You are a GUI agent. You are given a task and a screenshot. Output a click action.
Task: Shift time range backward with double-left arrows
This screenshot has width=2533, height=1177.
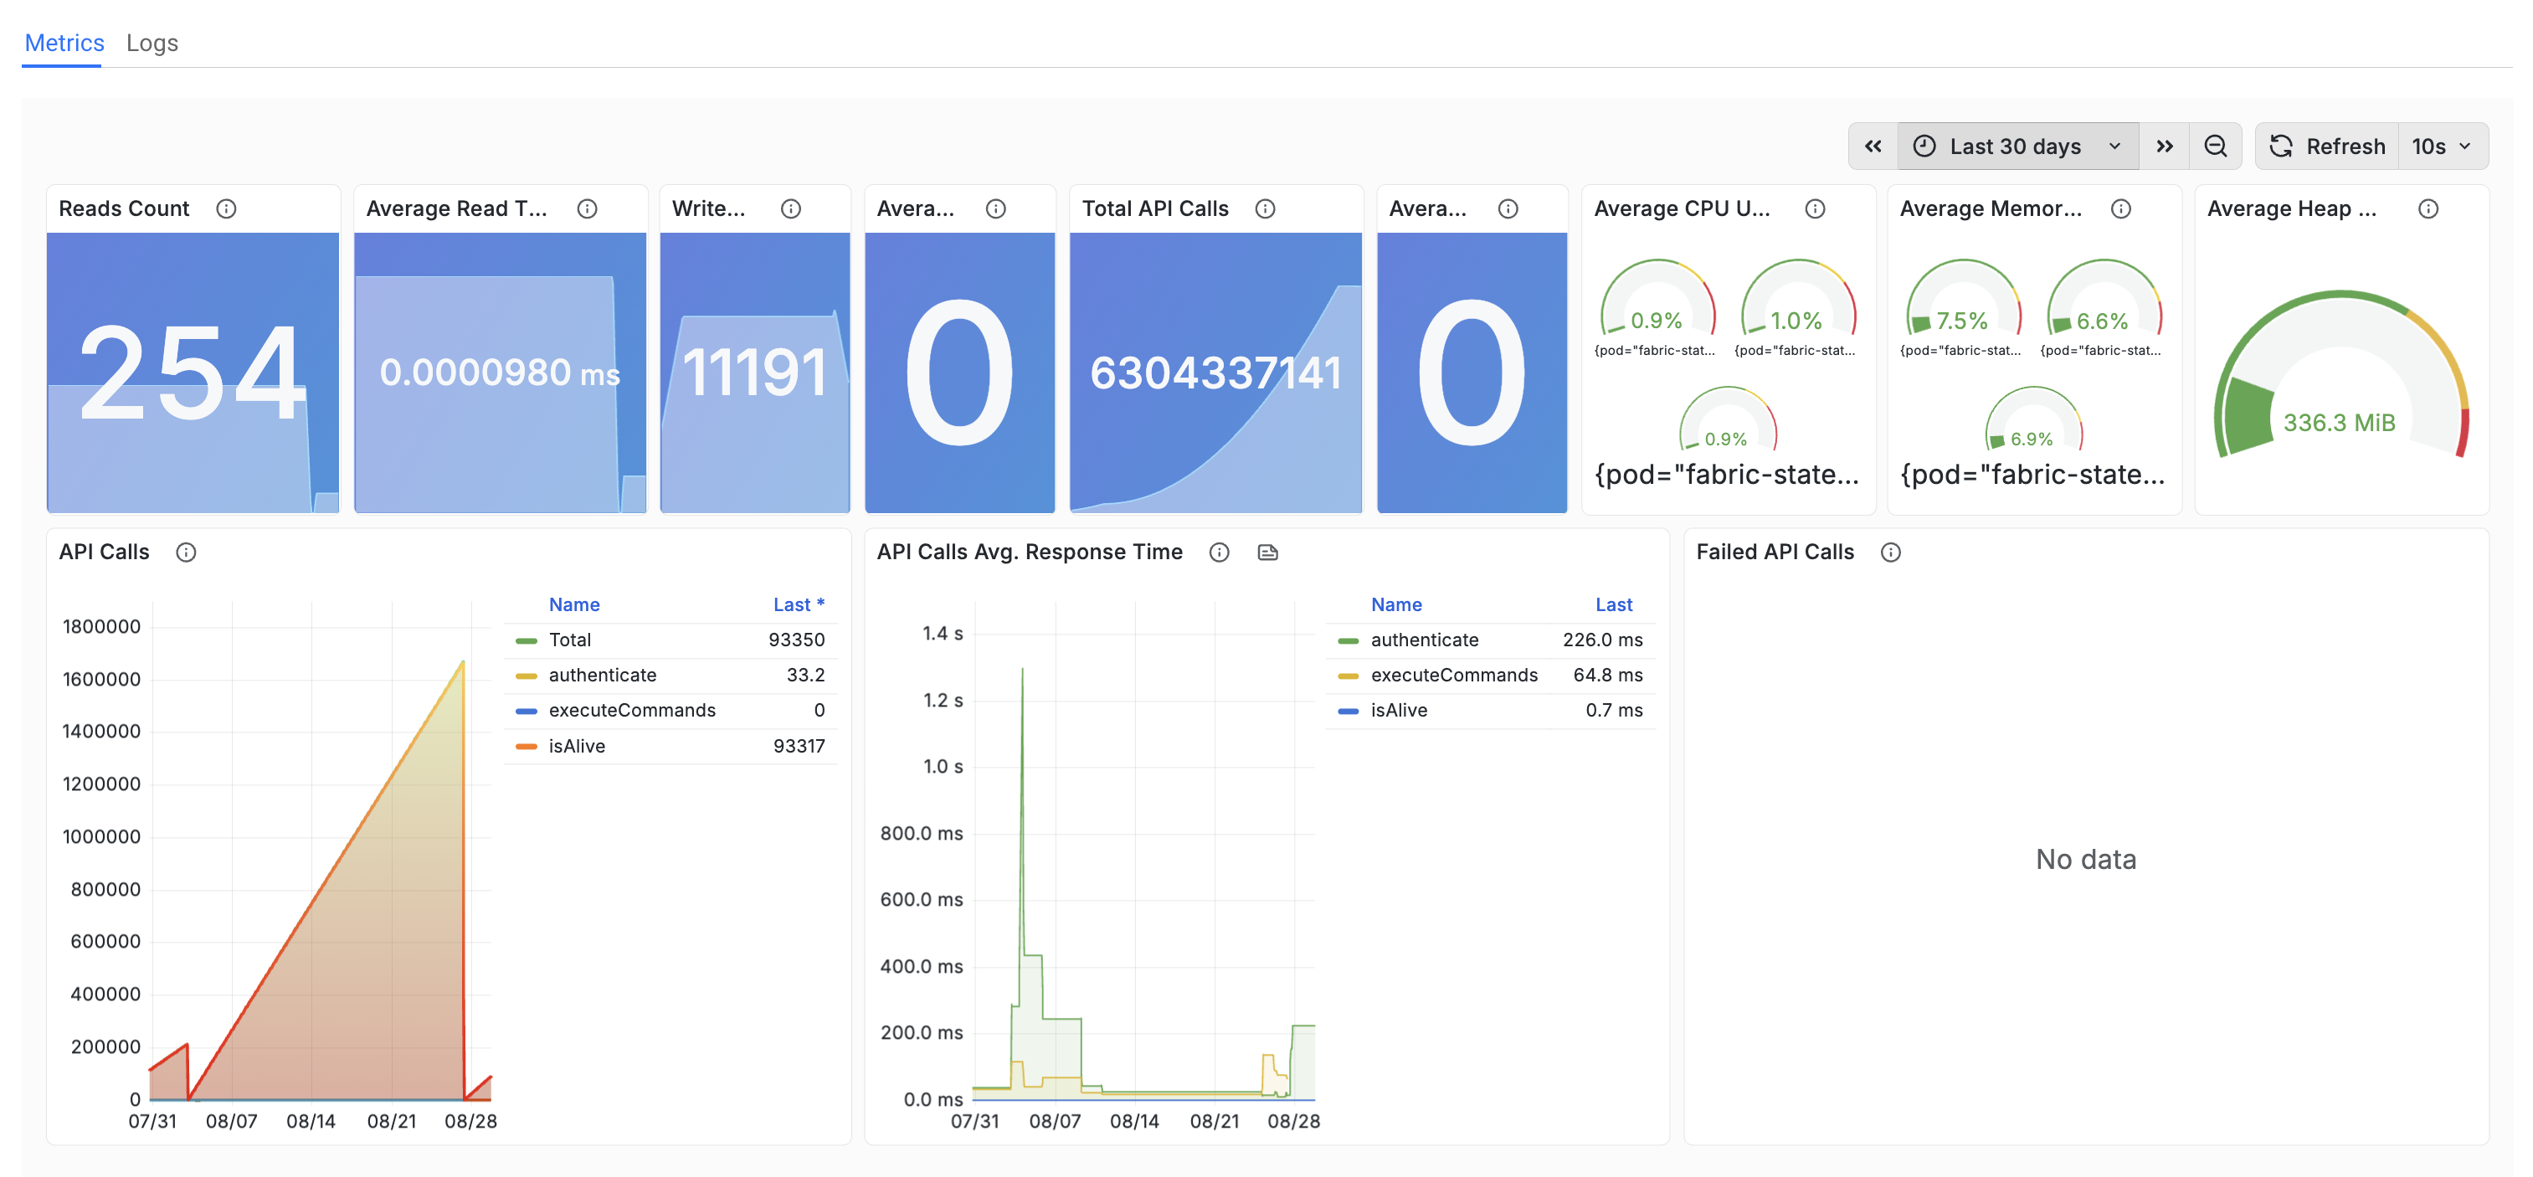pos(1873,146)
